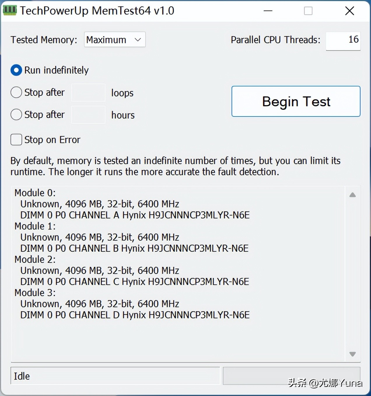The image size is (371, 396).
Task: Select the Module 3: line
Action: click(x=35, y=293)
